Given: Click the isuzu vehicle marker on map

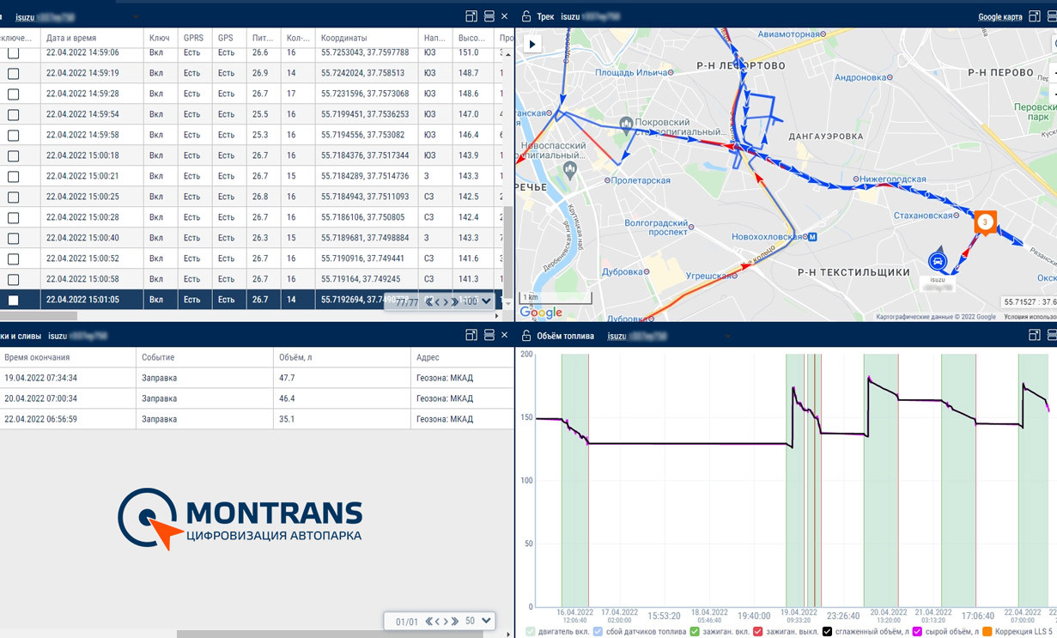Looking at the screenshot, I should 938,261.
